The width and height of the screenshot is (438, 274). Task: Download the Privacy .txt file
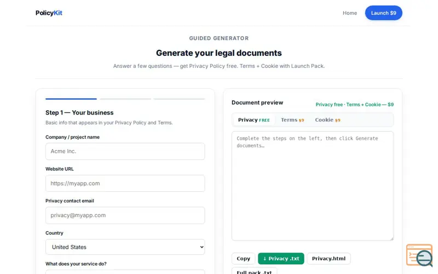(281, 259)
